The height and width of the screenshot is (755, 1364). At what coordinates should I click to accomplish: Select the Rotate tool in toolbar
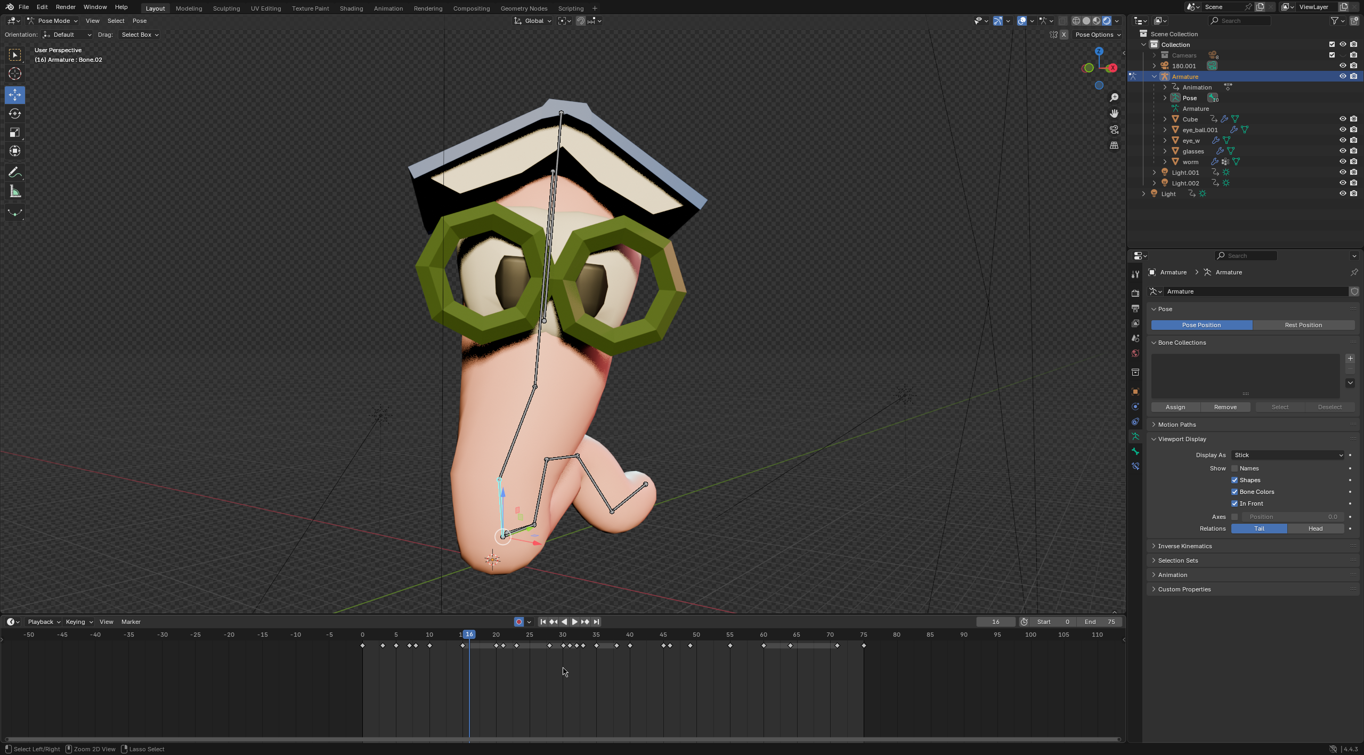click(15, 113)
